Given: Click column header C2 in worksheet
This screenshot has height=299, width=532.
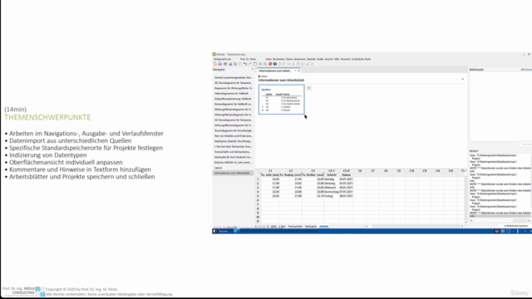Looking at the screenshot, I should tap(291, 171).
